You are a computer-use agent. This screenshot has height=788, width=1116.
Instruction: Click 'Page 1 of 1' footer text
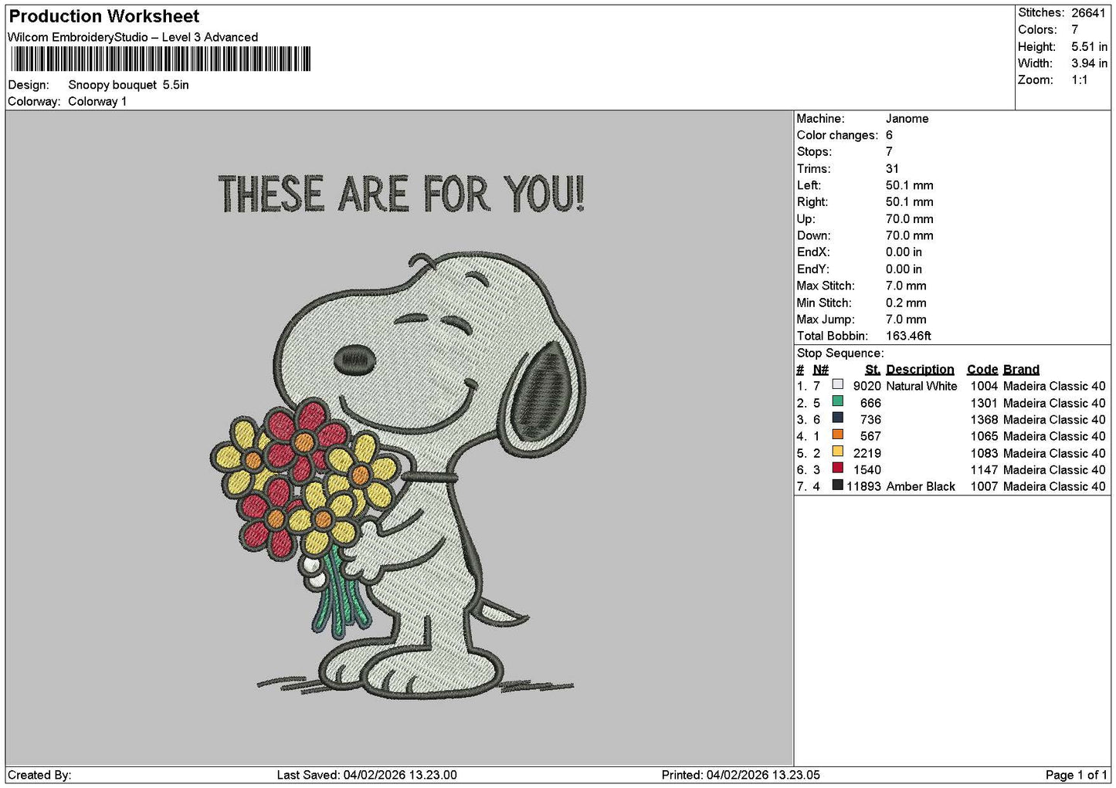(x=1077, y=775)
